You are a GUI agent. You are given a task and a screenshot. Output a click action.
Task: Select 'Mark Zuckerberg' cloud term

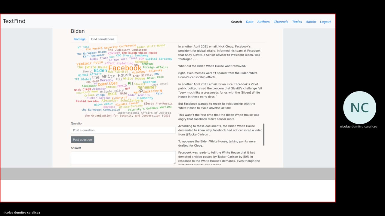pos(148,91)
